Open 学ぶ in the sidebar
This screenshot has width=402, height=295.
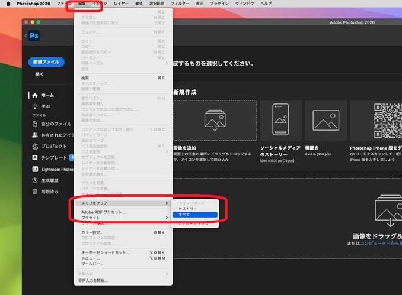(46, 106)
